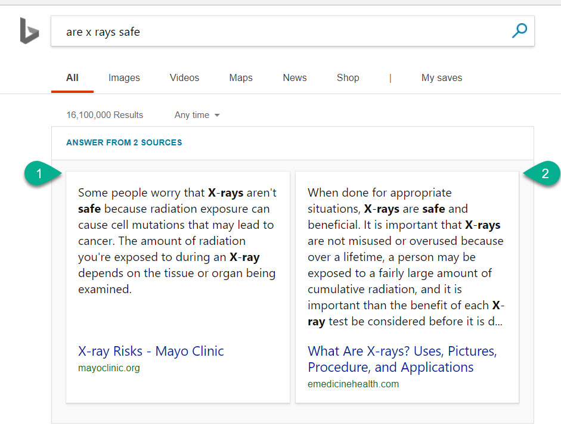561x429 pixels.
Task: Switch to the Images tab
Action: [124, 78]
